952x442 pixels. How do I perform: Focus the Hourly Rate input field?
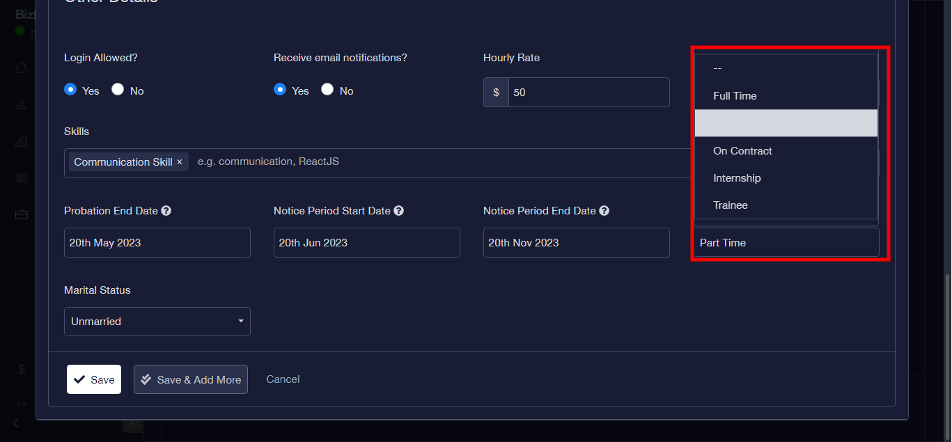point(588,93)
